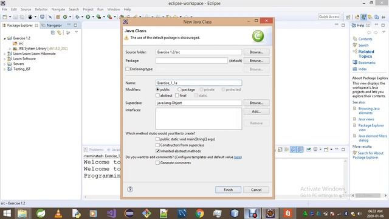Image resolution: width=389 pixels, height=219 pixels.
Task: Select the highlighted Java perspective icon
Action: (x=363, y=17)
